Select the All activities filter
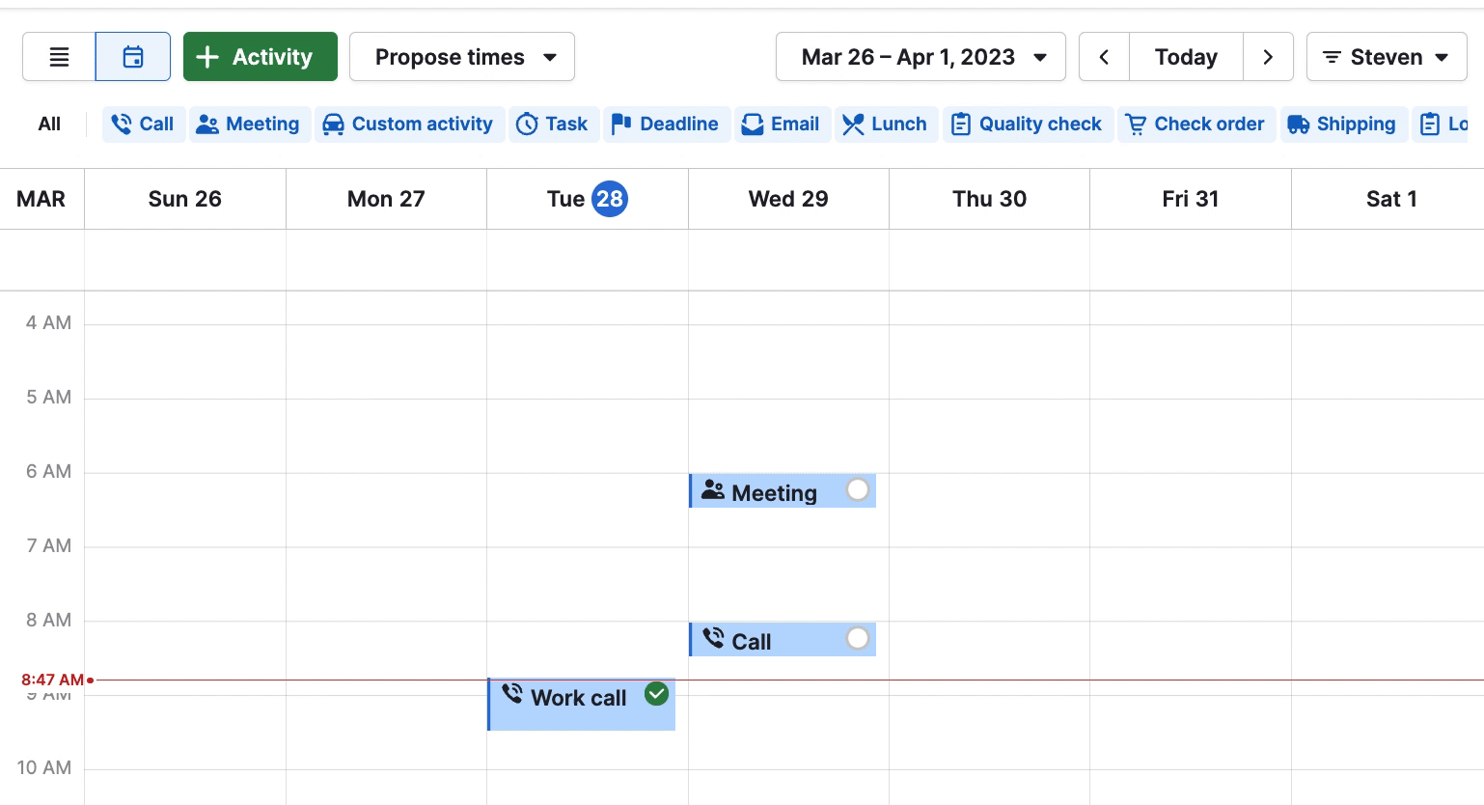This screenshot has width=1484, height=805. (49, 124)
